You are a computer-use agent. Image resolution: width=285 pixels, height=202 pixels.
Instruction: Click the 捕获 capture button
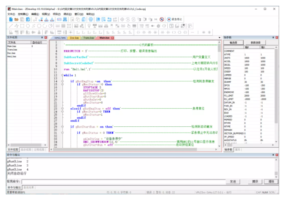click(x=255, y=181)
